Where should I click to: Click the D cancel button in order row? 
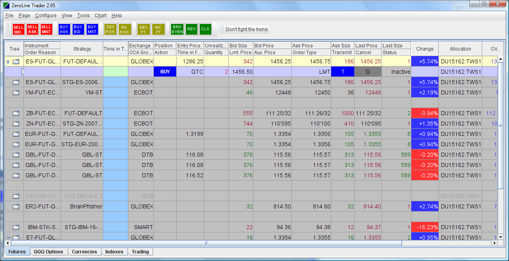pos(368,72)
